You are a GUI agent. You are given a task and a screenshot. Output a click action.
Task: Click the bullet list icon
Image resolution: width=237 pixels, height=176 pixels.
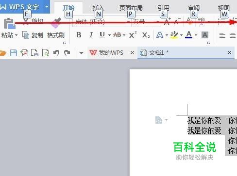221,21
